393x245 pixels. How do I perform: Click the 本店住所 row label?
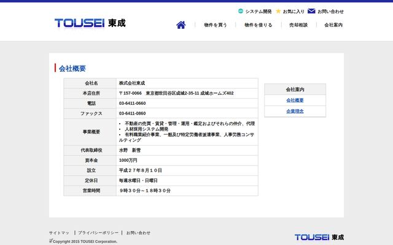(x=91, y=93)
